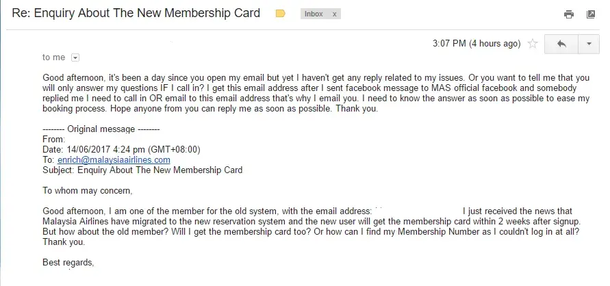Click the email subject title at top
The height and width of the screenshot is (286, 610).
pos(136,14)
